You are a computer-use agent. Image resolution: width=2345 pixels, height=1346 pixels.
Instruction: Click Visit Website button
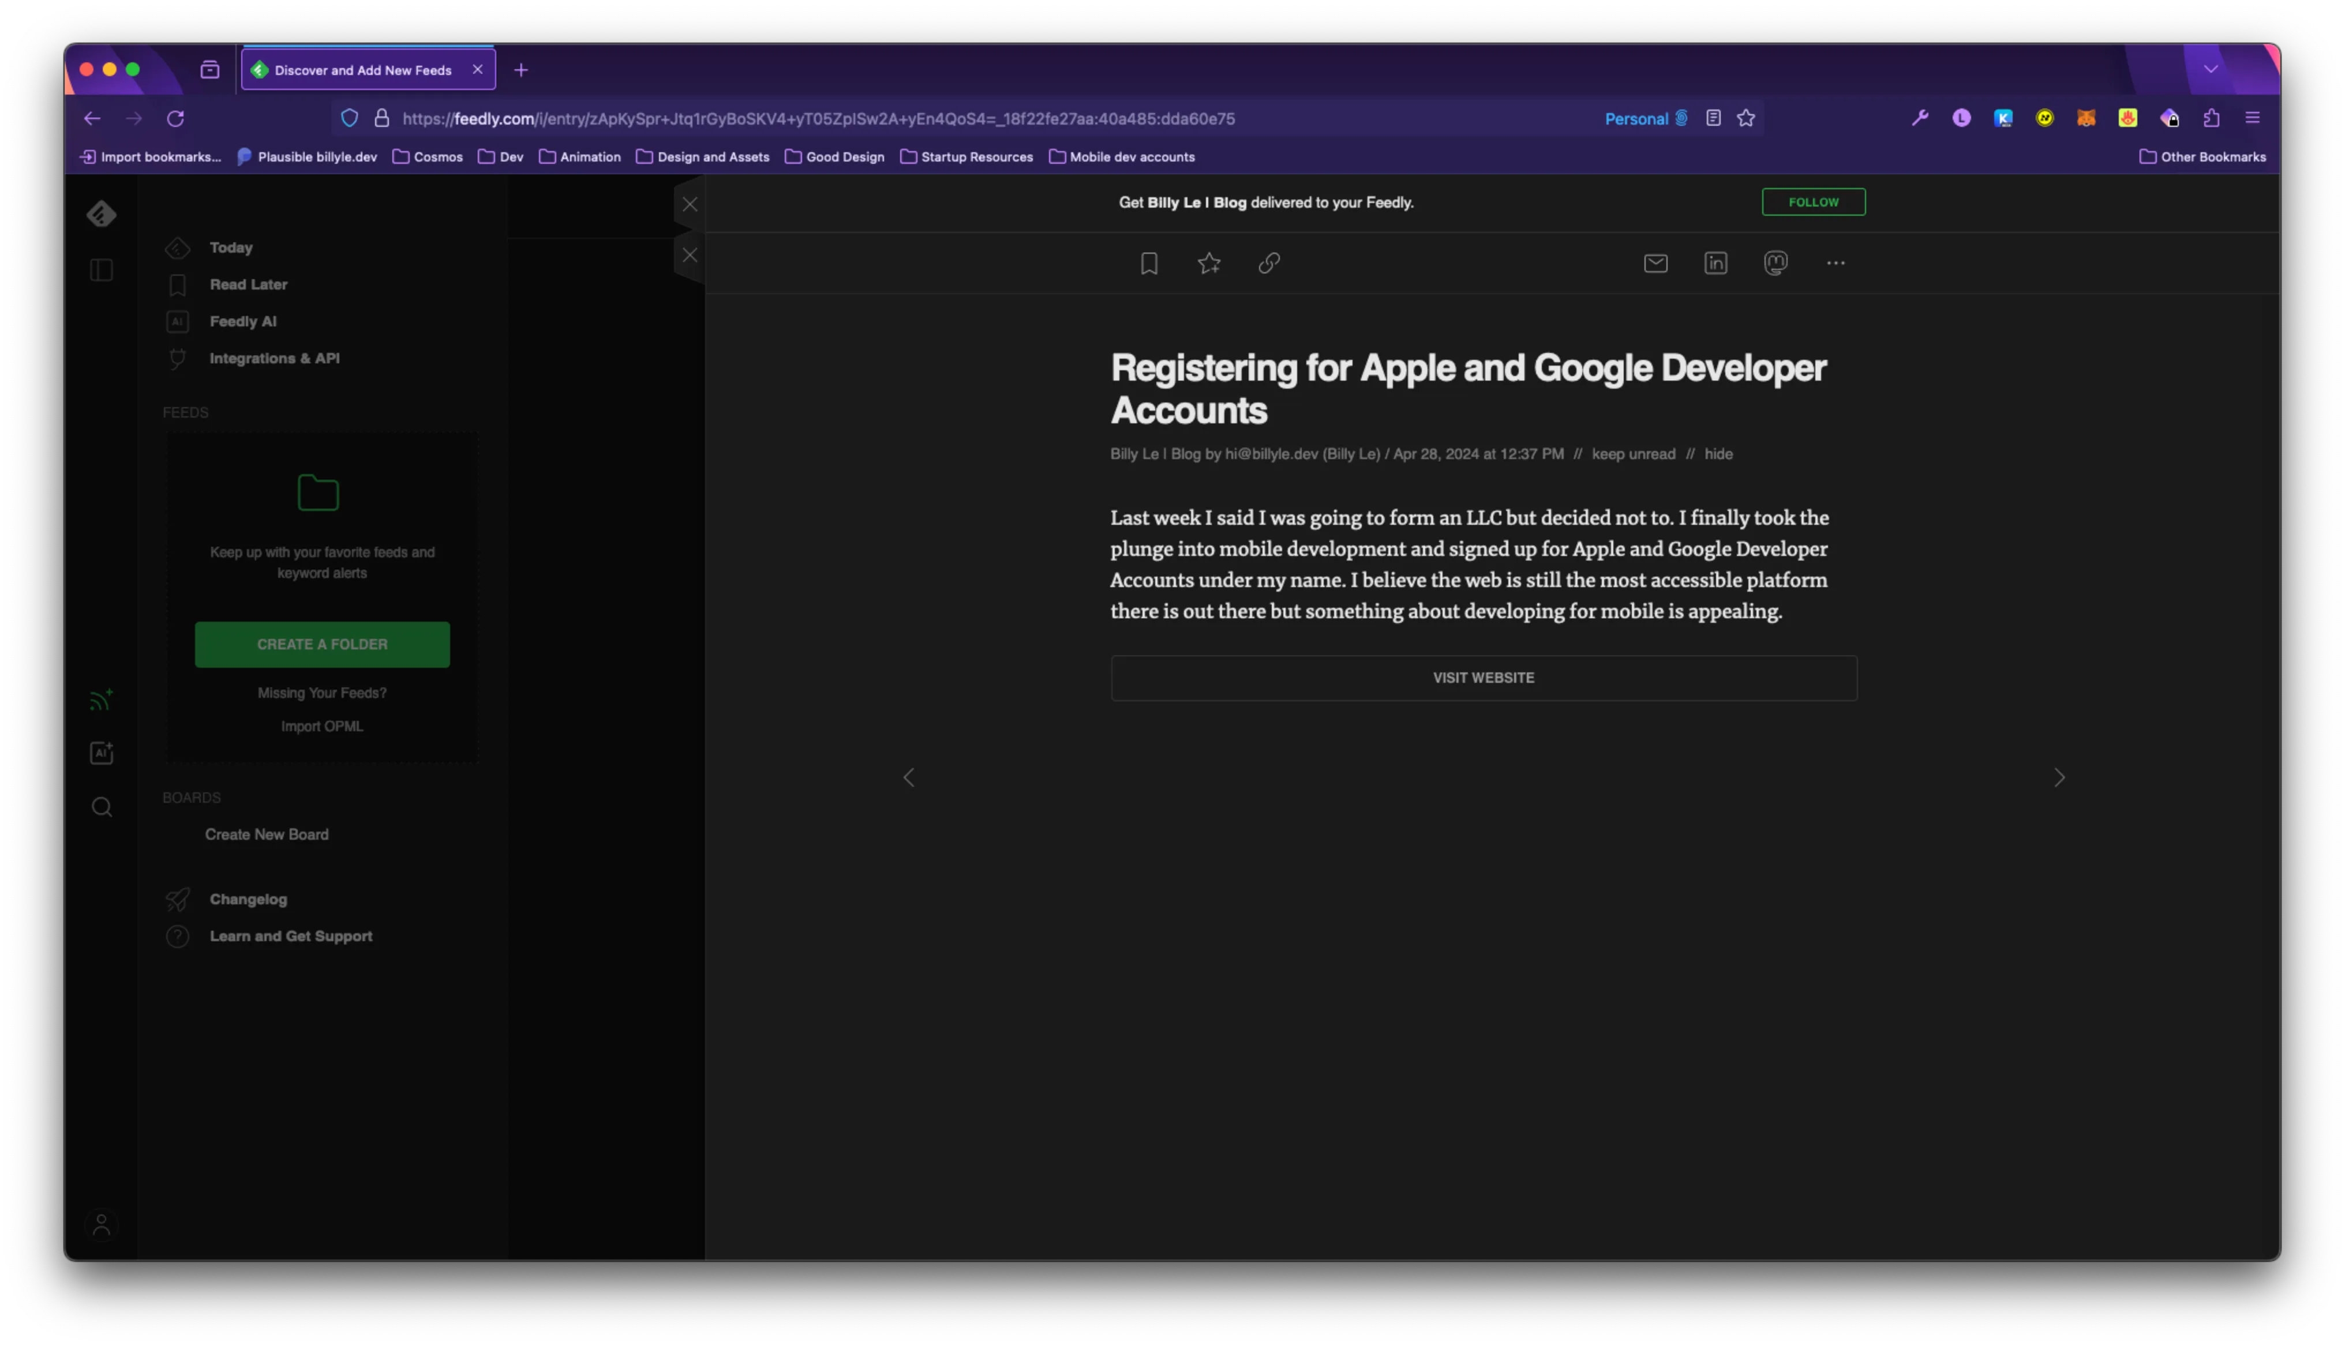tap(1484, 679)
